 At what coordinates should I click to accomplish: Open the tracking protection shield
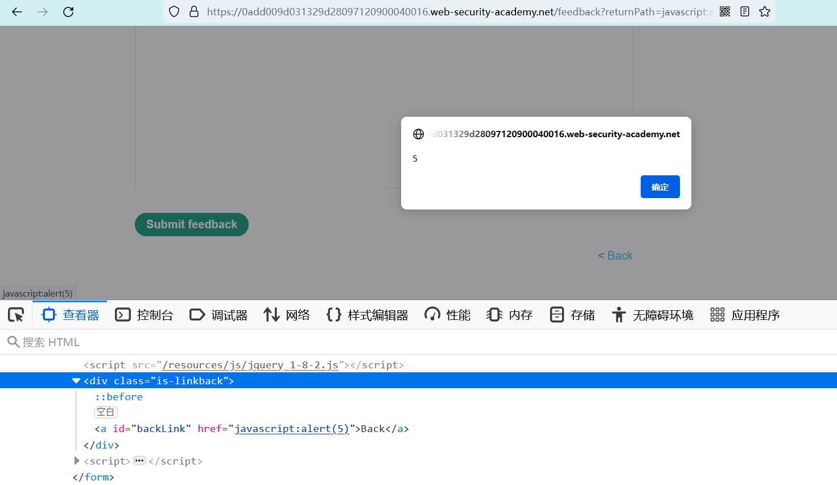coord(175,11)
